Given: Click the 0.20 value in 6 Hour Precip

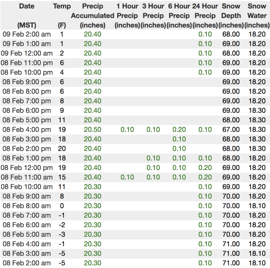Looking at the screenshot, I should point(179,130).
